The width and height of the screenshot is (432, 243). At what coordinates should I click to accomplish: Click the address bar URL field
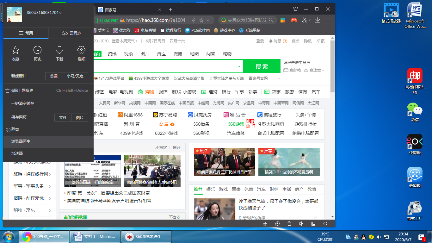point(156,20)
